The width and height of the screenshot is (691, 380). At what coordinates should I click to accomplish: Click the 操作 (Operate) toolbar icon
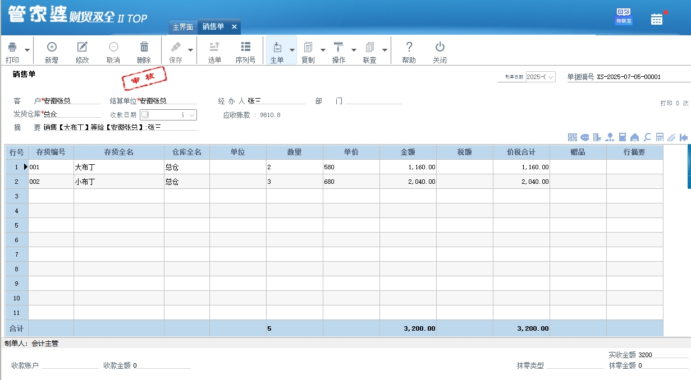[338, 47]
